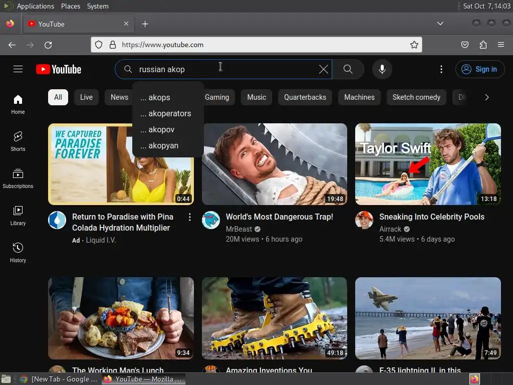Save page to Pocket
Screen dimensions: 513x385
[464, 45]
